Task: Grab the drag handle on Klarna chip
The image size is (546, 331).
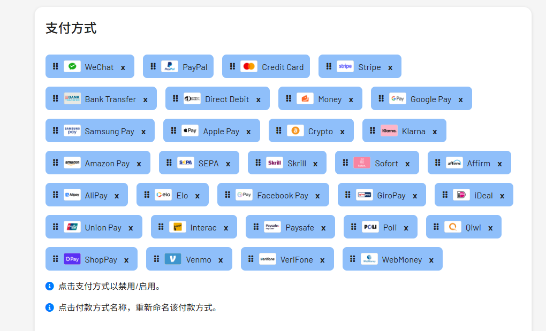Action: pyautogui.click(x=372, y=130)
